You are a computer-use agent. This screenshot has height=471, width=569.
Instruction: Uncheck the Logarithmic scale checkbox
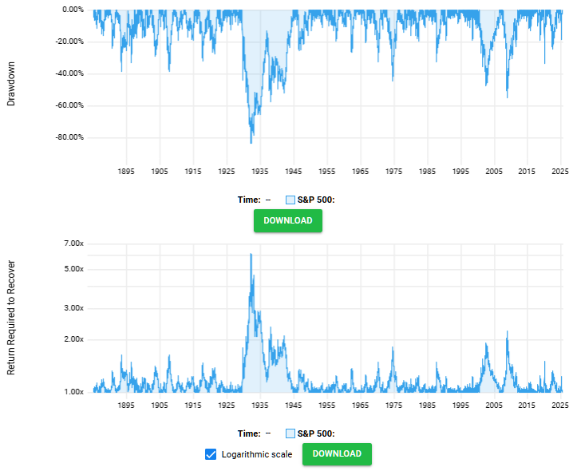coord(211,454)
